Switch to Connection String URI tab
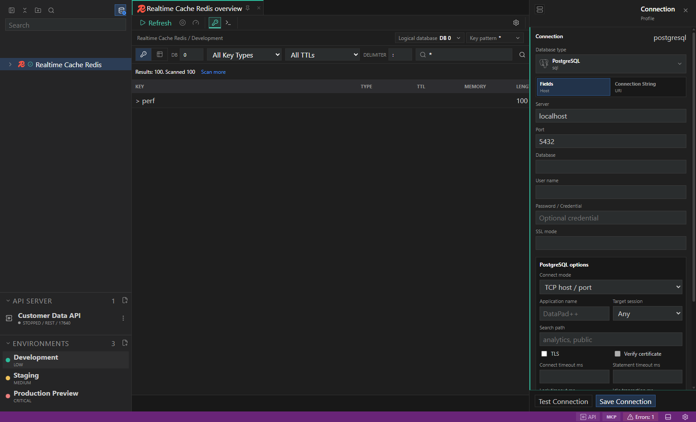Image resolution: width=696 pixels, height=422 pixels. pos(648,87)
